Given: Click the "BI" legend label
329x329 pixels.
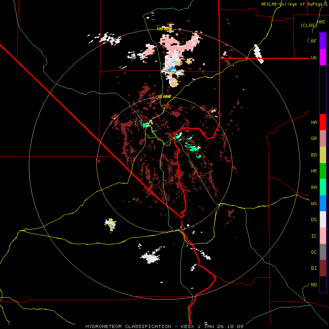Looking at the screenshot, I should (314, 268).
